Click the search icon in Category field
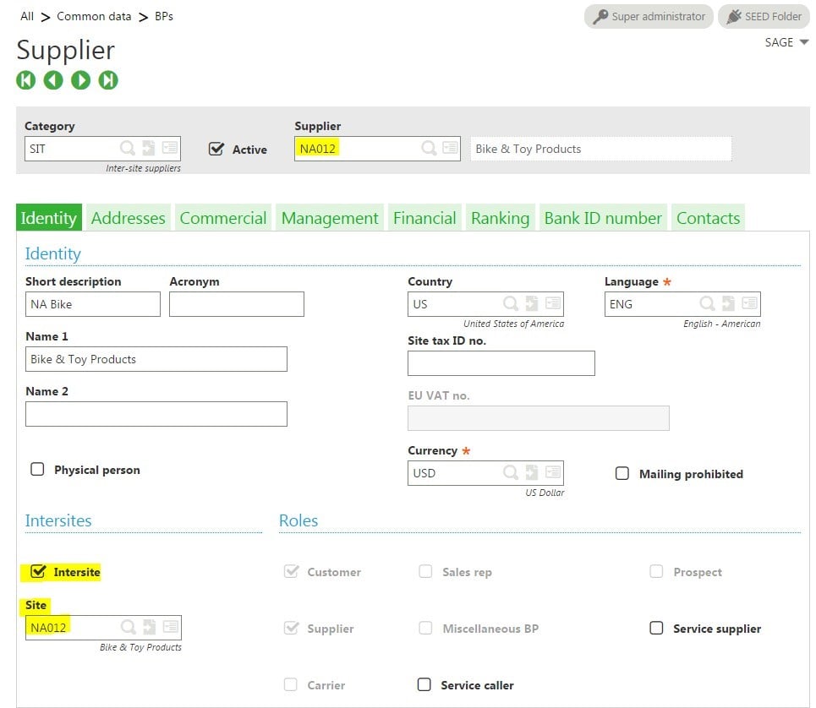The width and height of the screenshot is (816, 708). (x=128, y=149)
